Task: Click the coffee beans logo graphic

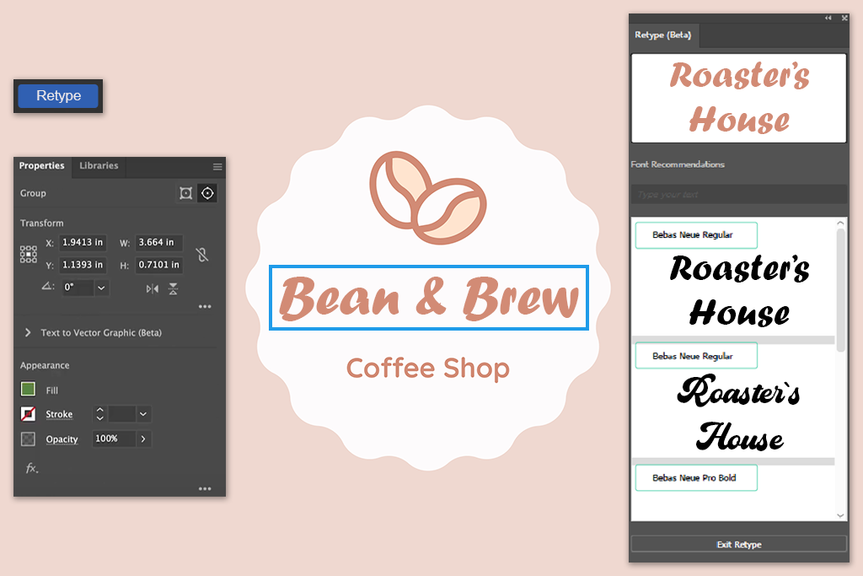Action: (427, 197)
